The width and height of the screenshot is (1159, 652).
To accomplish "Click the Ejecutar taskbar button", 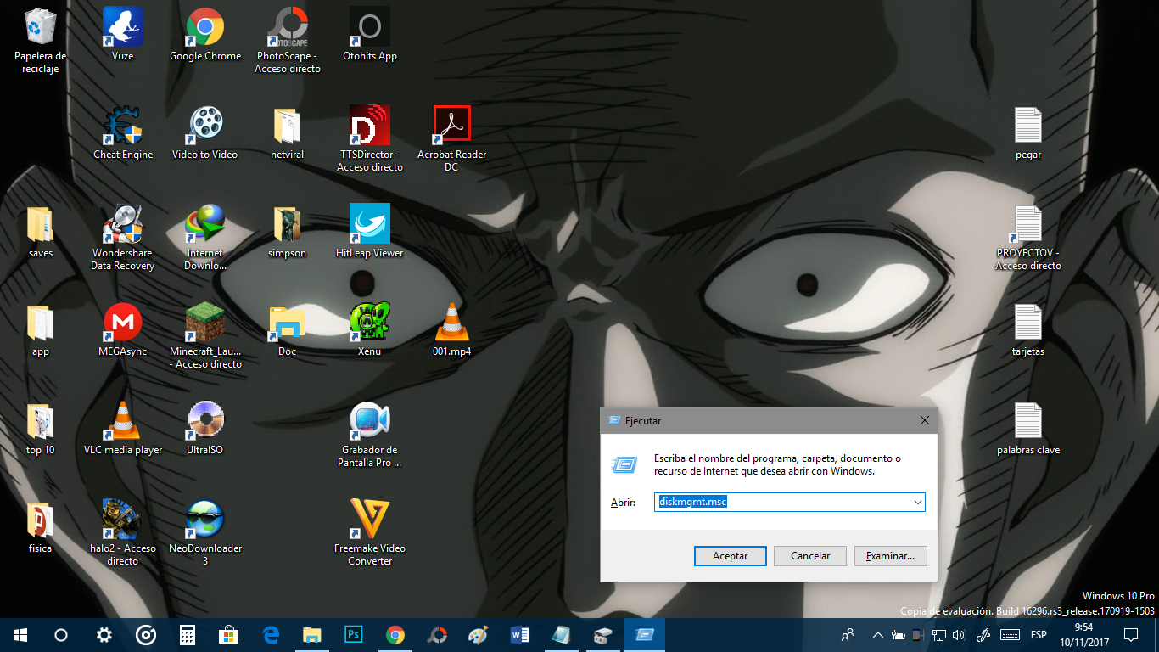I will point(645,634).
